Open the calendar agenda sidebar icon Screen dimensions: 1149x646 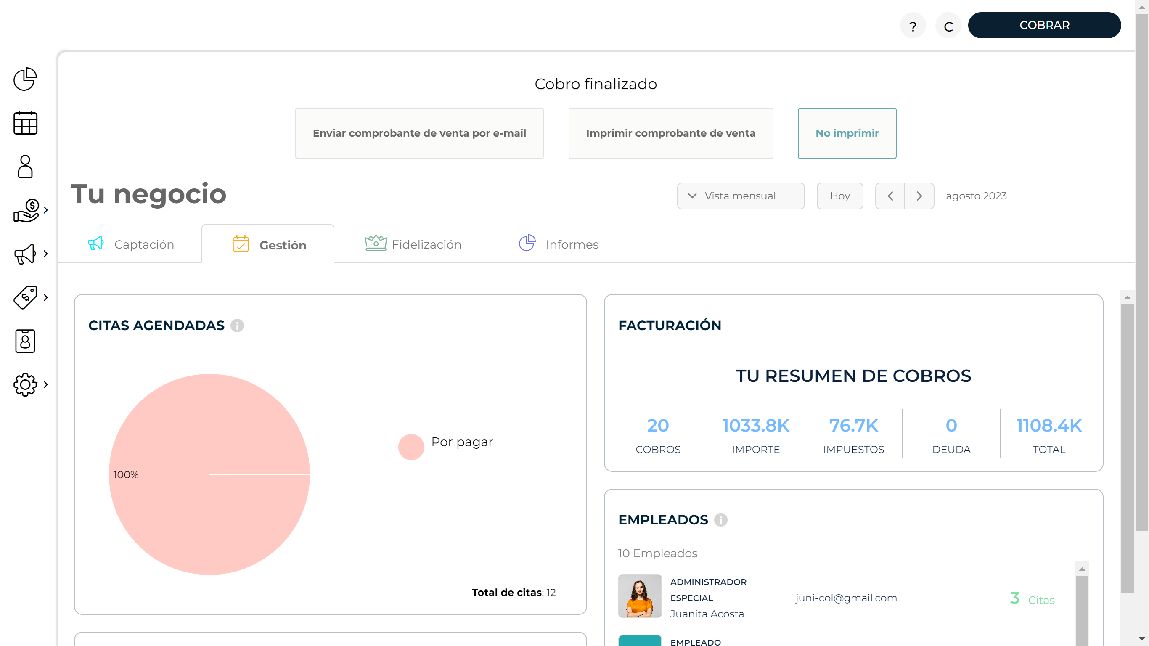25,123
